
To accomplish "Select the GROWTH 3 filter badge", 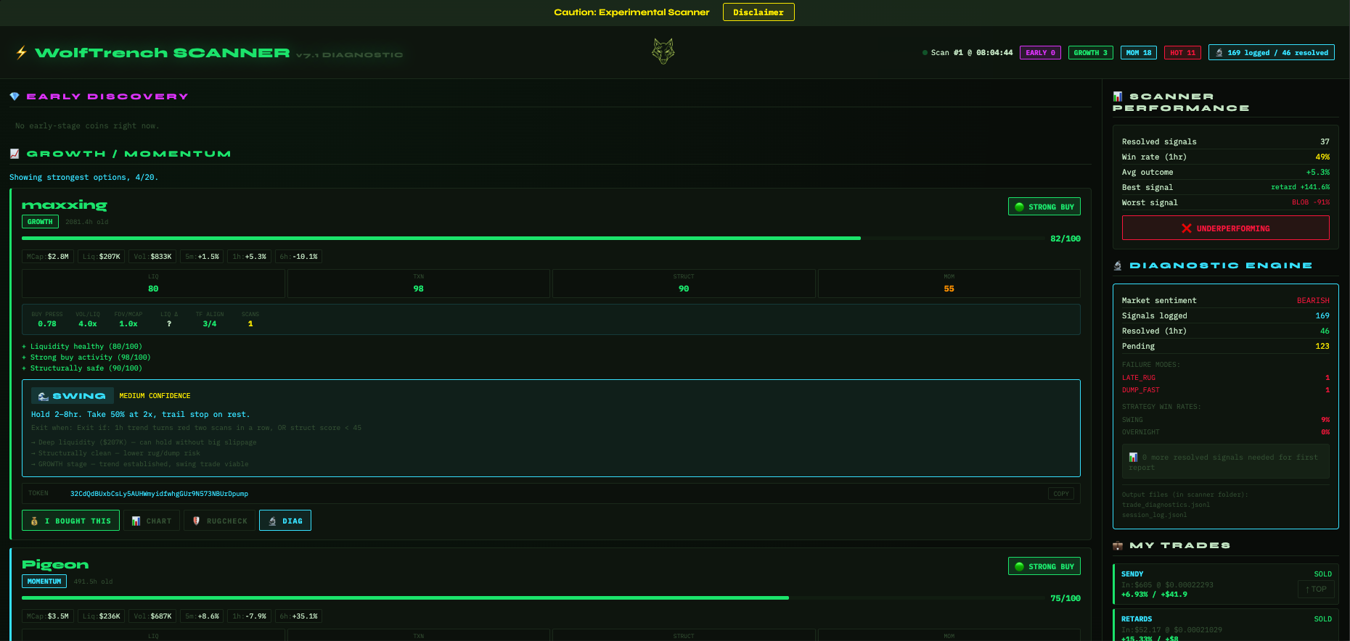I will 1090,53.
